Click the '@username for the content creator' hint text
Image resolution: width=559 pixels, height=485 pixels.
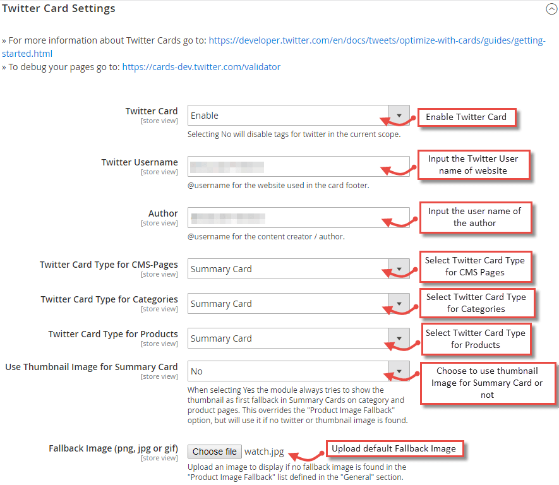[266, 237]
